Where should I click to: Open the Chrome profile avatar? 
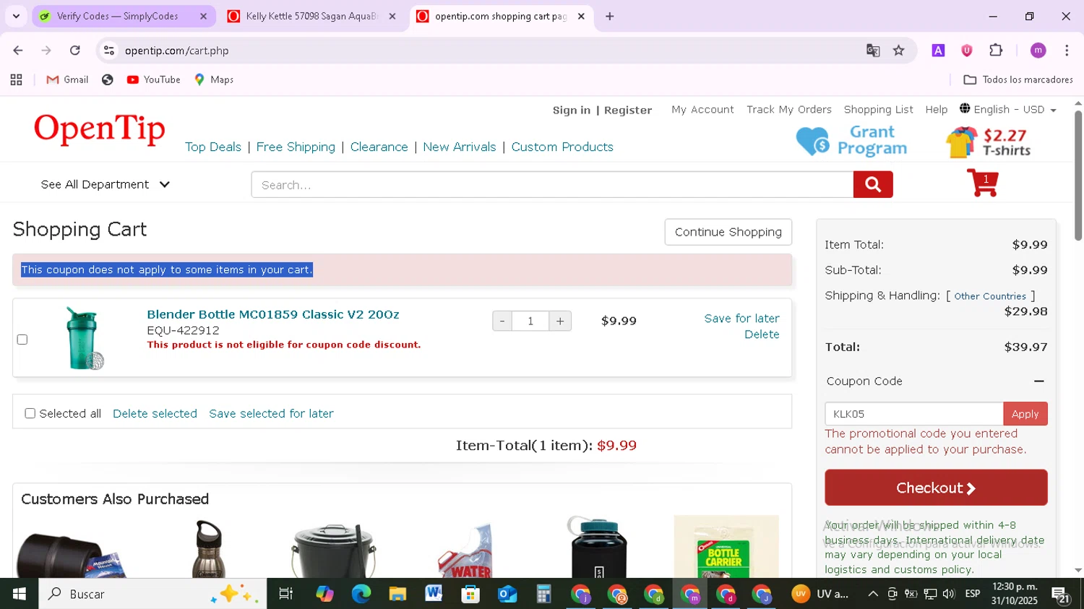(1038, 51)
